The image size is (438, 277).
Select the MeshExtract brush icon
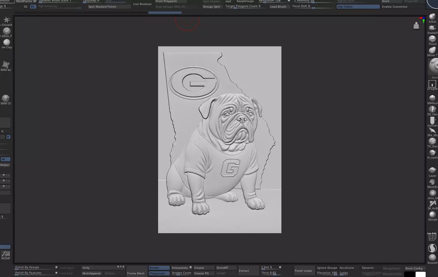tap(432, 183)
